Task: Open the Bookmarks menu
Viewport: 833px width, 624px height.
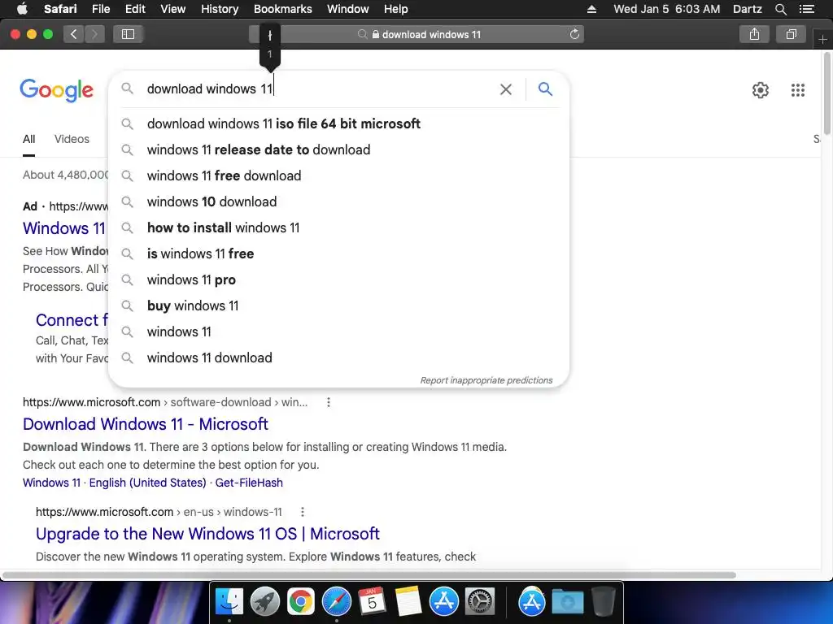Action: coord(282,9)
